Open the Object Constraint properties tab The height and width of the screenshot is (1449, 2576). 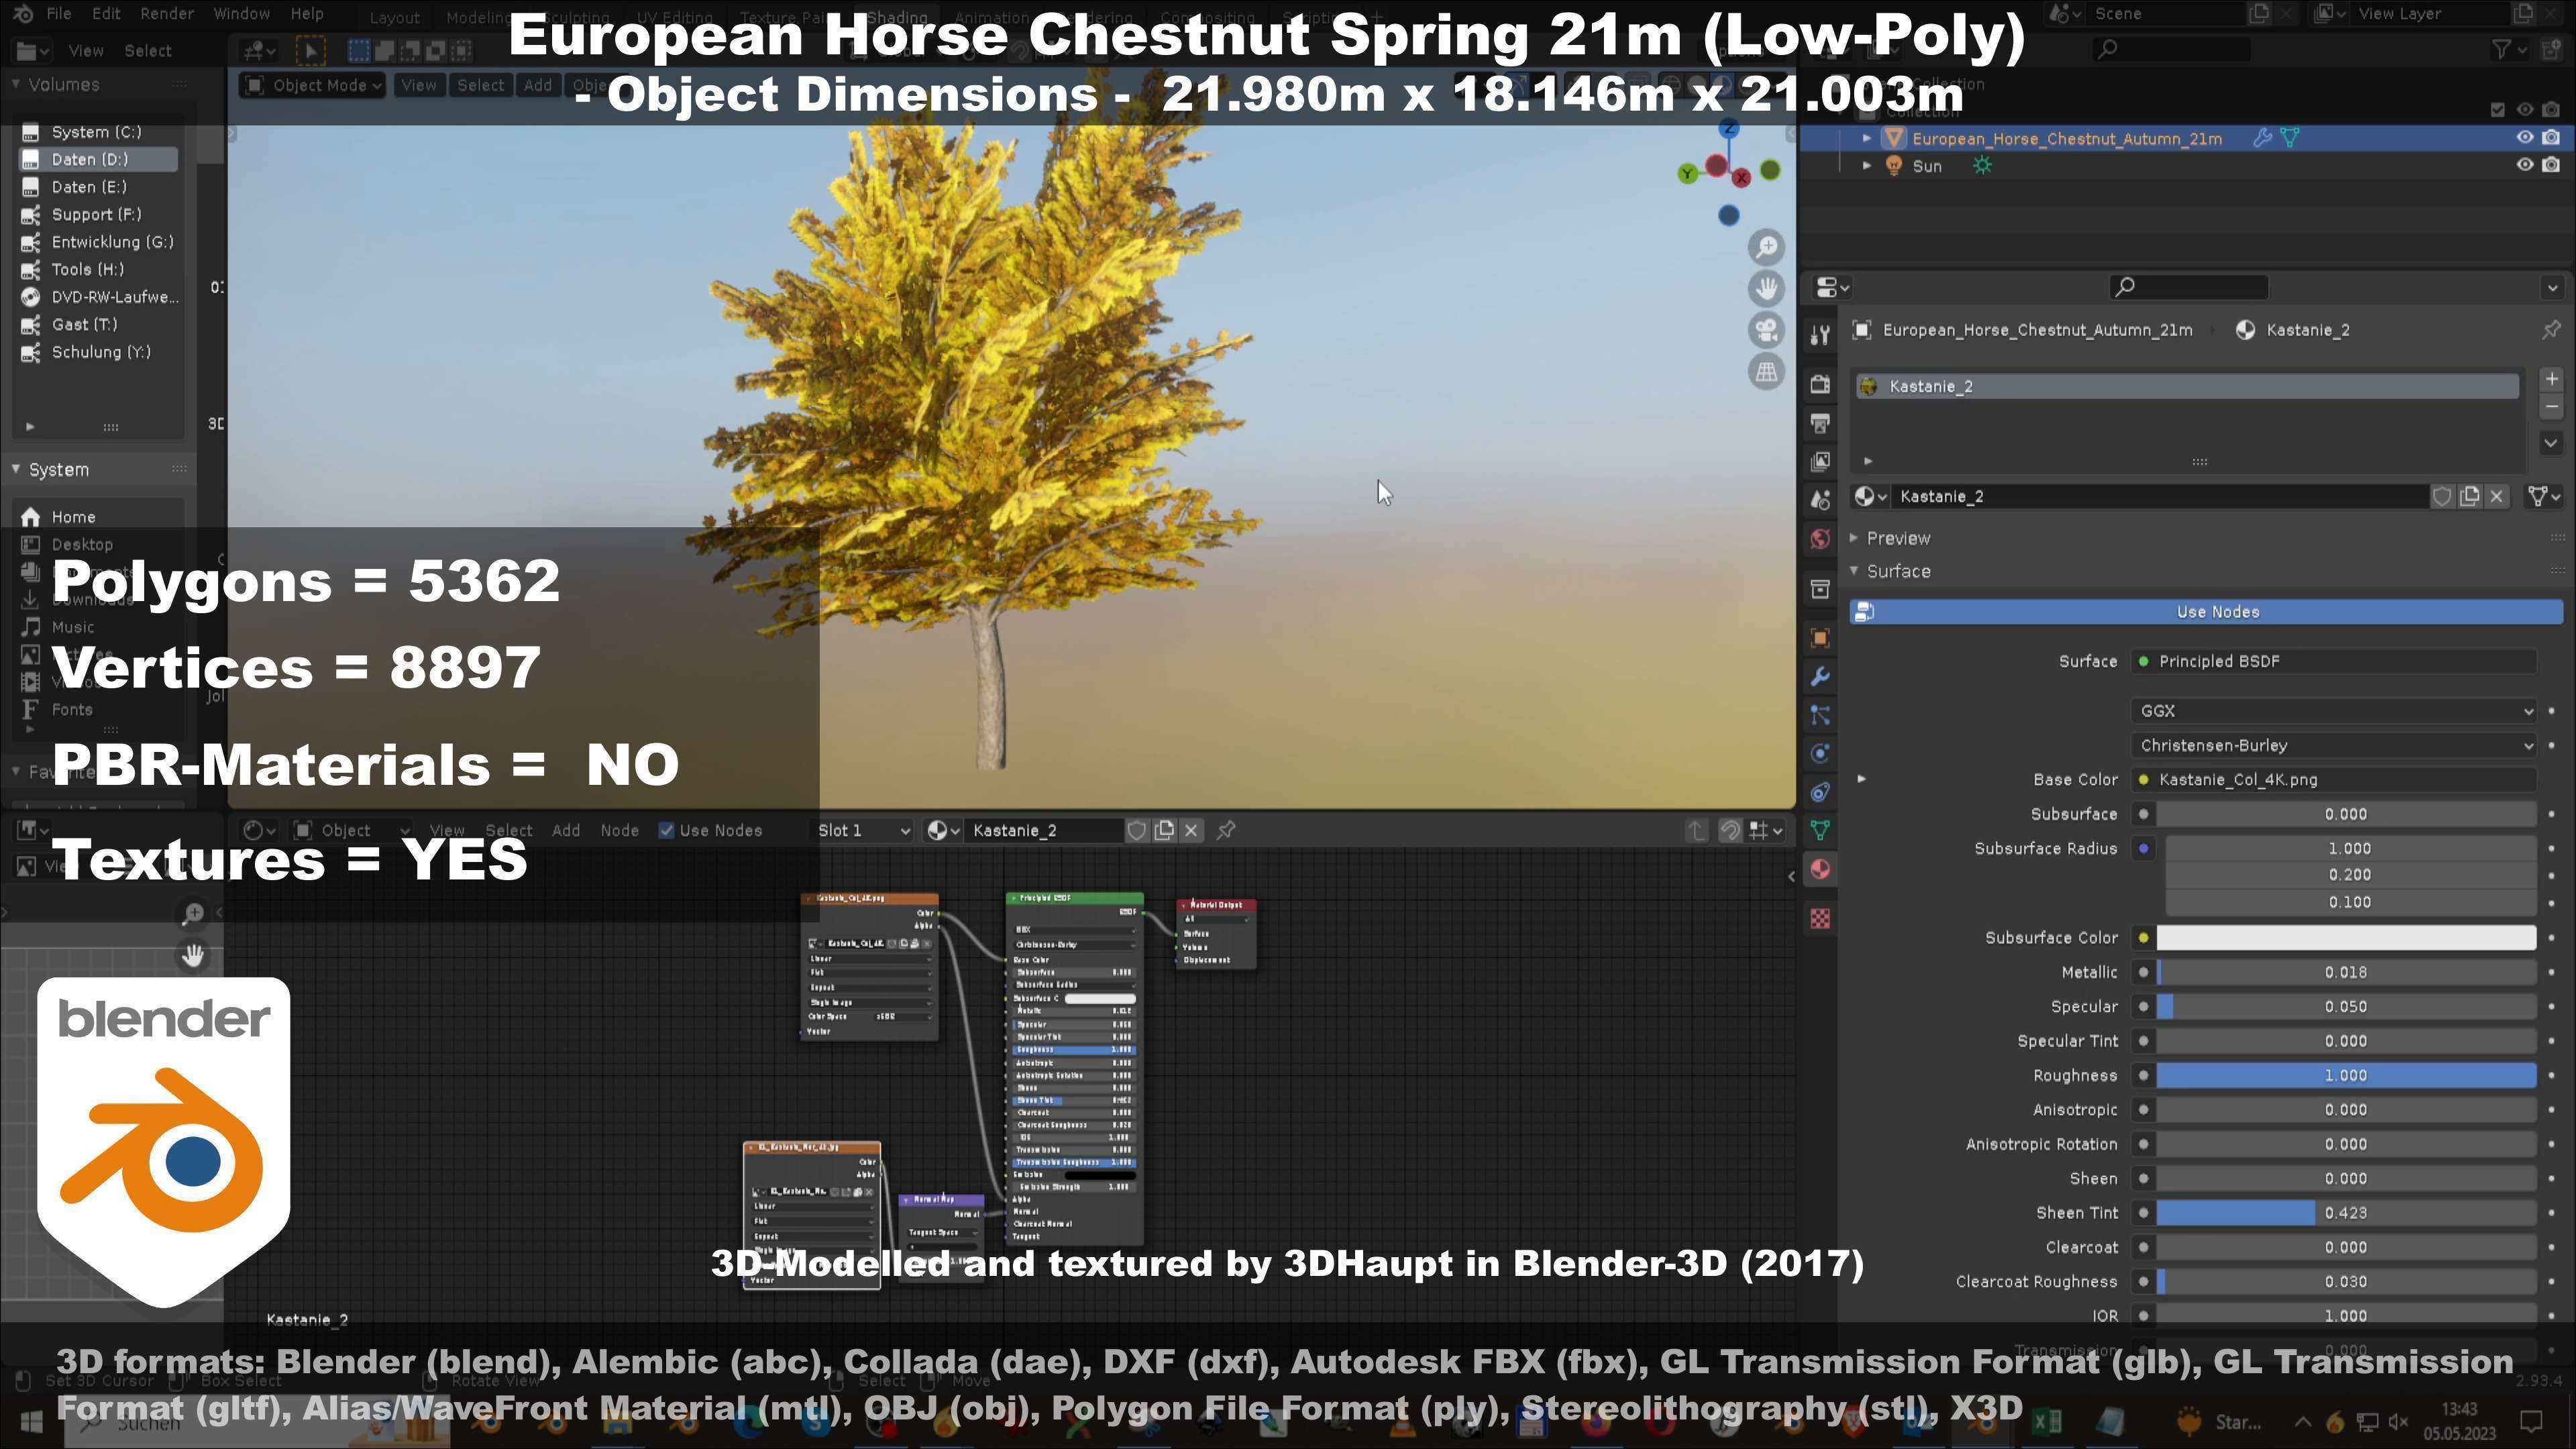[1820, 792]
